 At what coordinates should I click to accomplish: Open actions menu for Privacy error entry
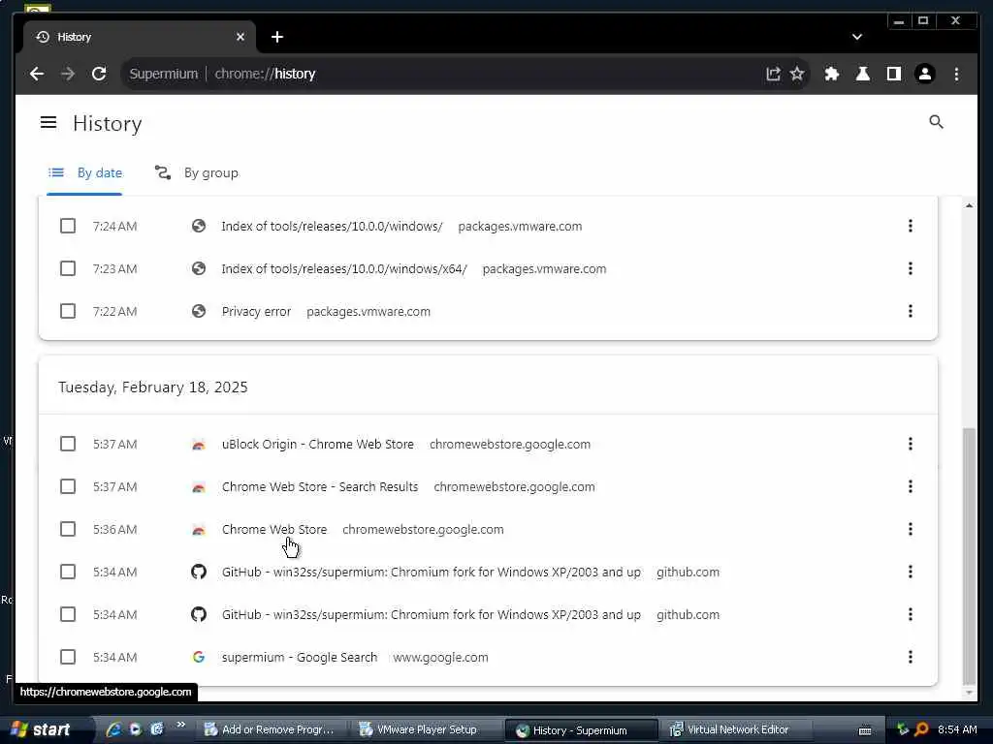click(x=910, y=311)
